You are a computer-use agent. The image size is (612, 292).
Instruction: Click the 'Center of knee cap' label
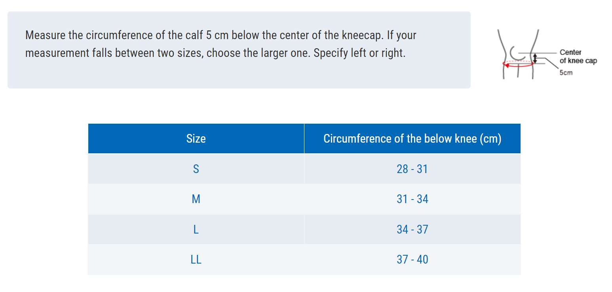coord(578,57)
